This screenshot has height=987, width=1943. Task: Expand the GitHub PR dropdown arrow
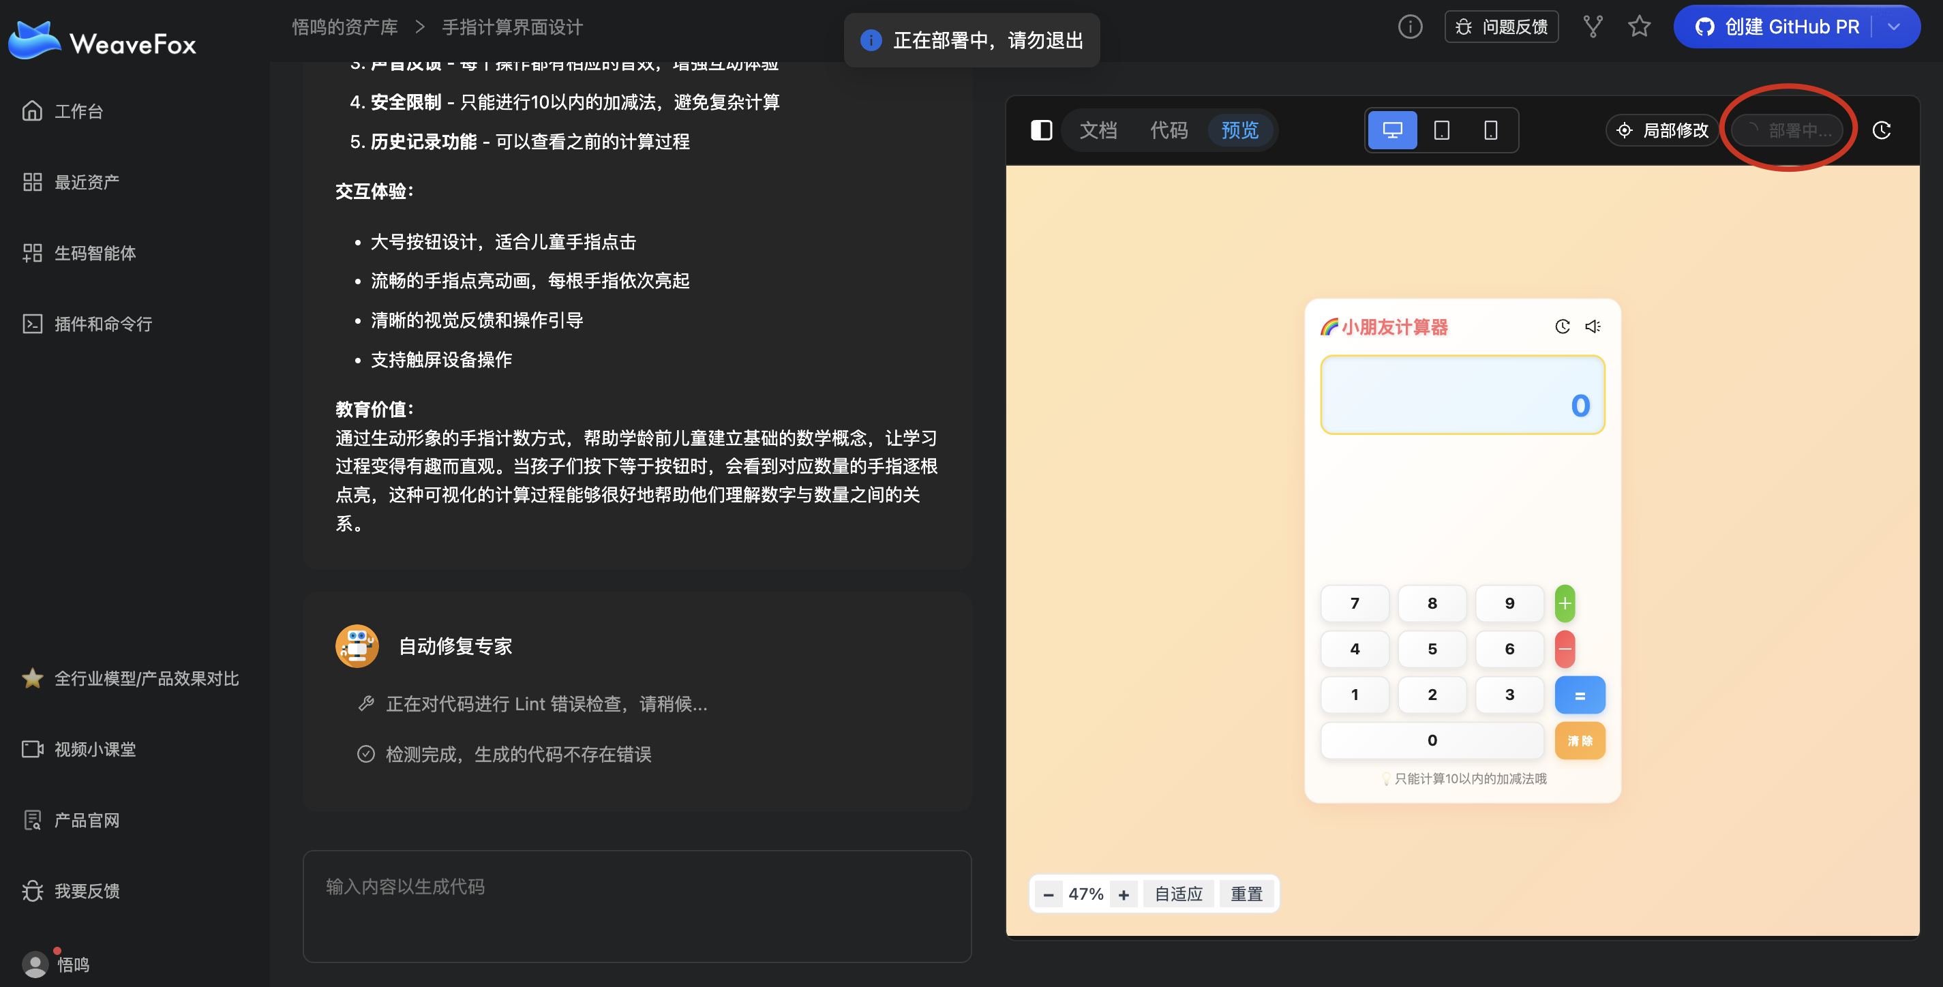[1894, 27]
